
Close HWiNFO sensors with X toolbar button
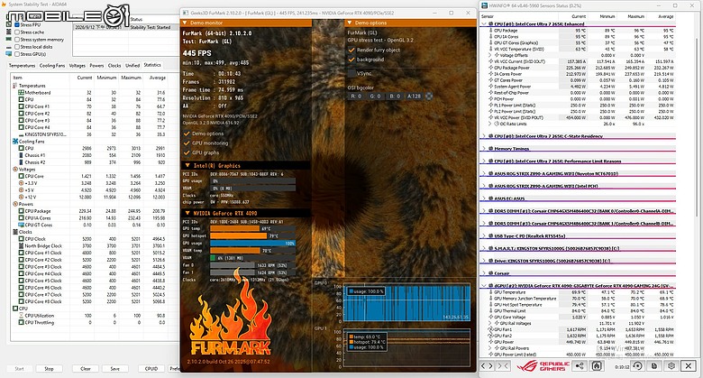[x=689, y=366]
